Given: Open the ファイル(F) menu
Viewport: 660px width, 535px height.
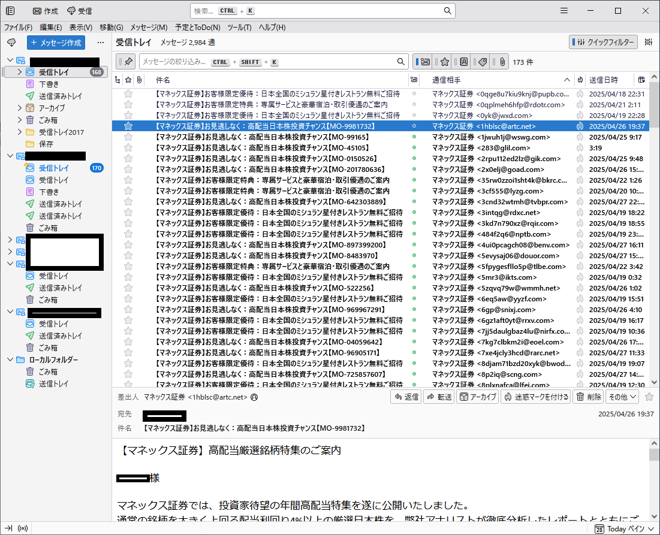Looking at the screenshot, I should pyautogui.click(x=18, y=28).
